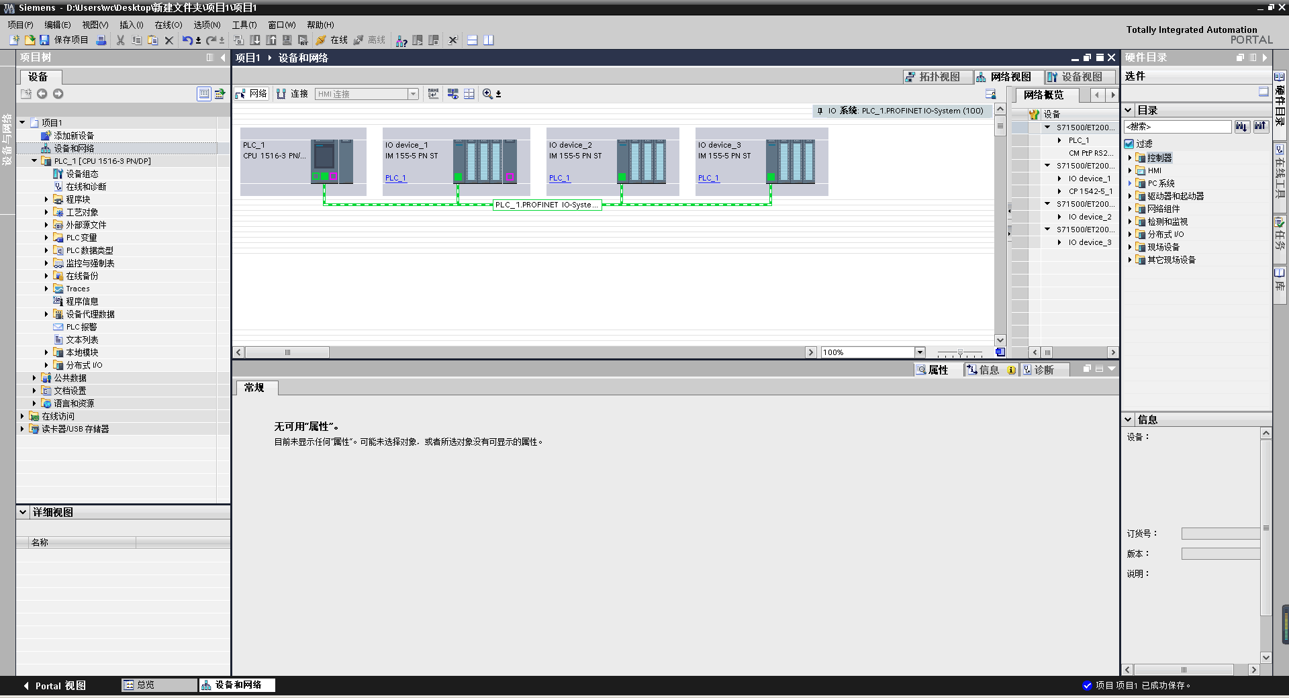Split the editor space vertically
The image size is (1289, 698).
point(489,40)
